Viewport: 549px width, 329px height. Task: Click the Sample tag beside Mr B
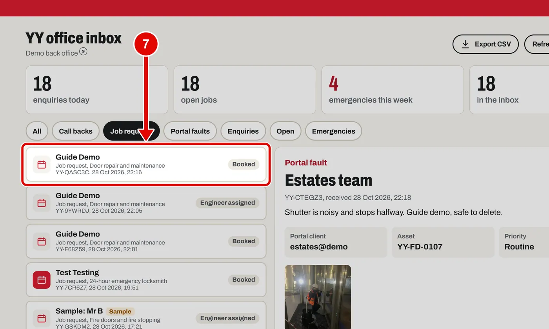[x=120, y=311]
